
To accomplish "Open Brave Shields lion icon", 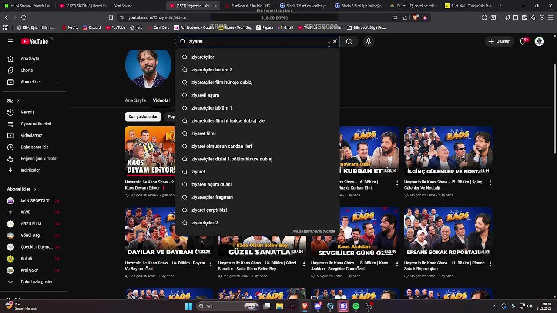I will coord(415,17).
